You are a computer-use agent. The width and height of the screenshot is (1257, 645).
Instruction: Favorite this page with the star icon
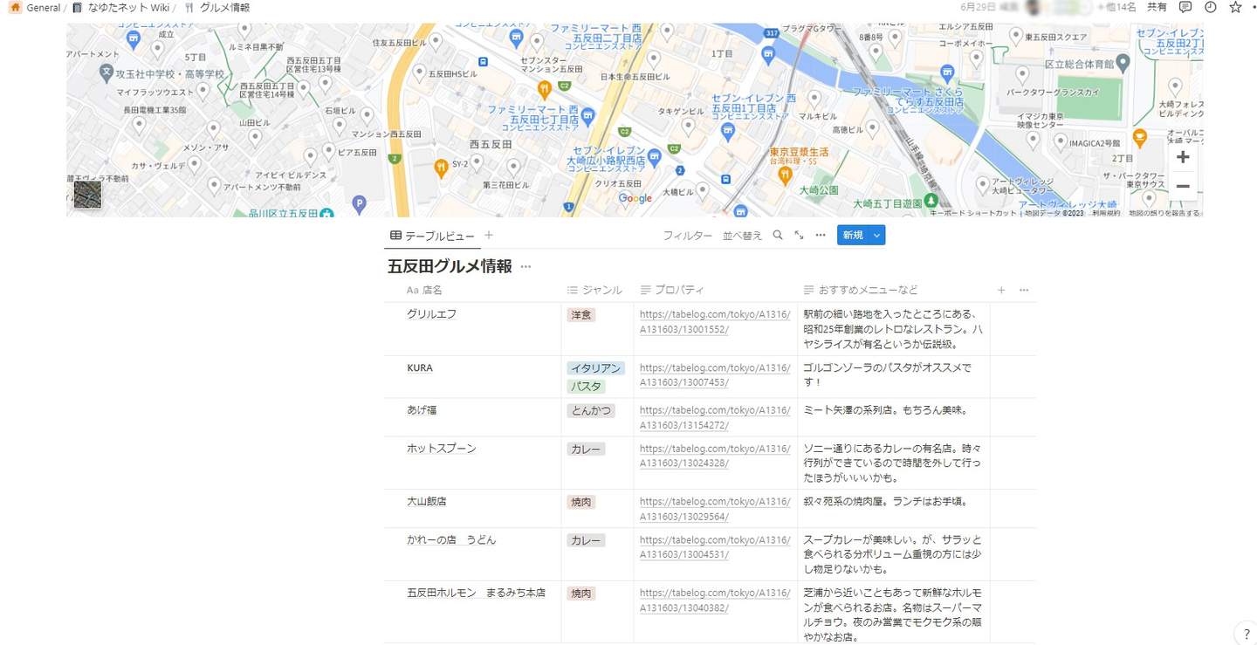[1235, 7]
